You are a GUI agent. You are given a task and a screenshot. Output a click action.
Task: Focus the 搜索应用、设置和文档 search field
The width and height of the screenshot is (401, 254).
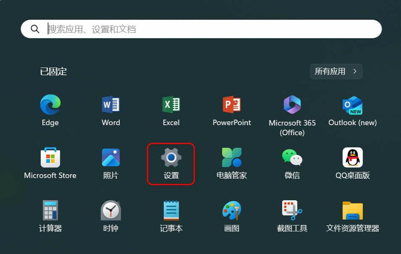click(201, 29)
